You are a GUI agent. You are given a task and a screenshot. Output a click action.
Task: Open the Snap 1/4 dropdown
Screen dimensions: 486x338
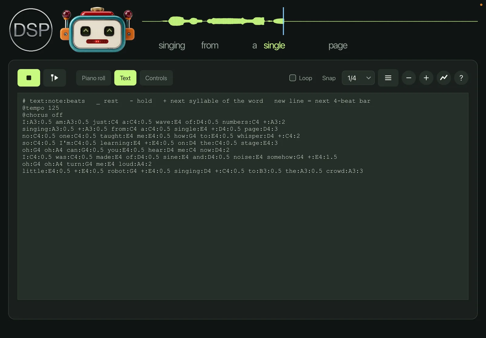tap(358, 78)
